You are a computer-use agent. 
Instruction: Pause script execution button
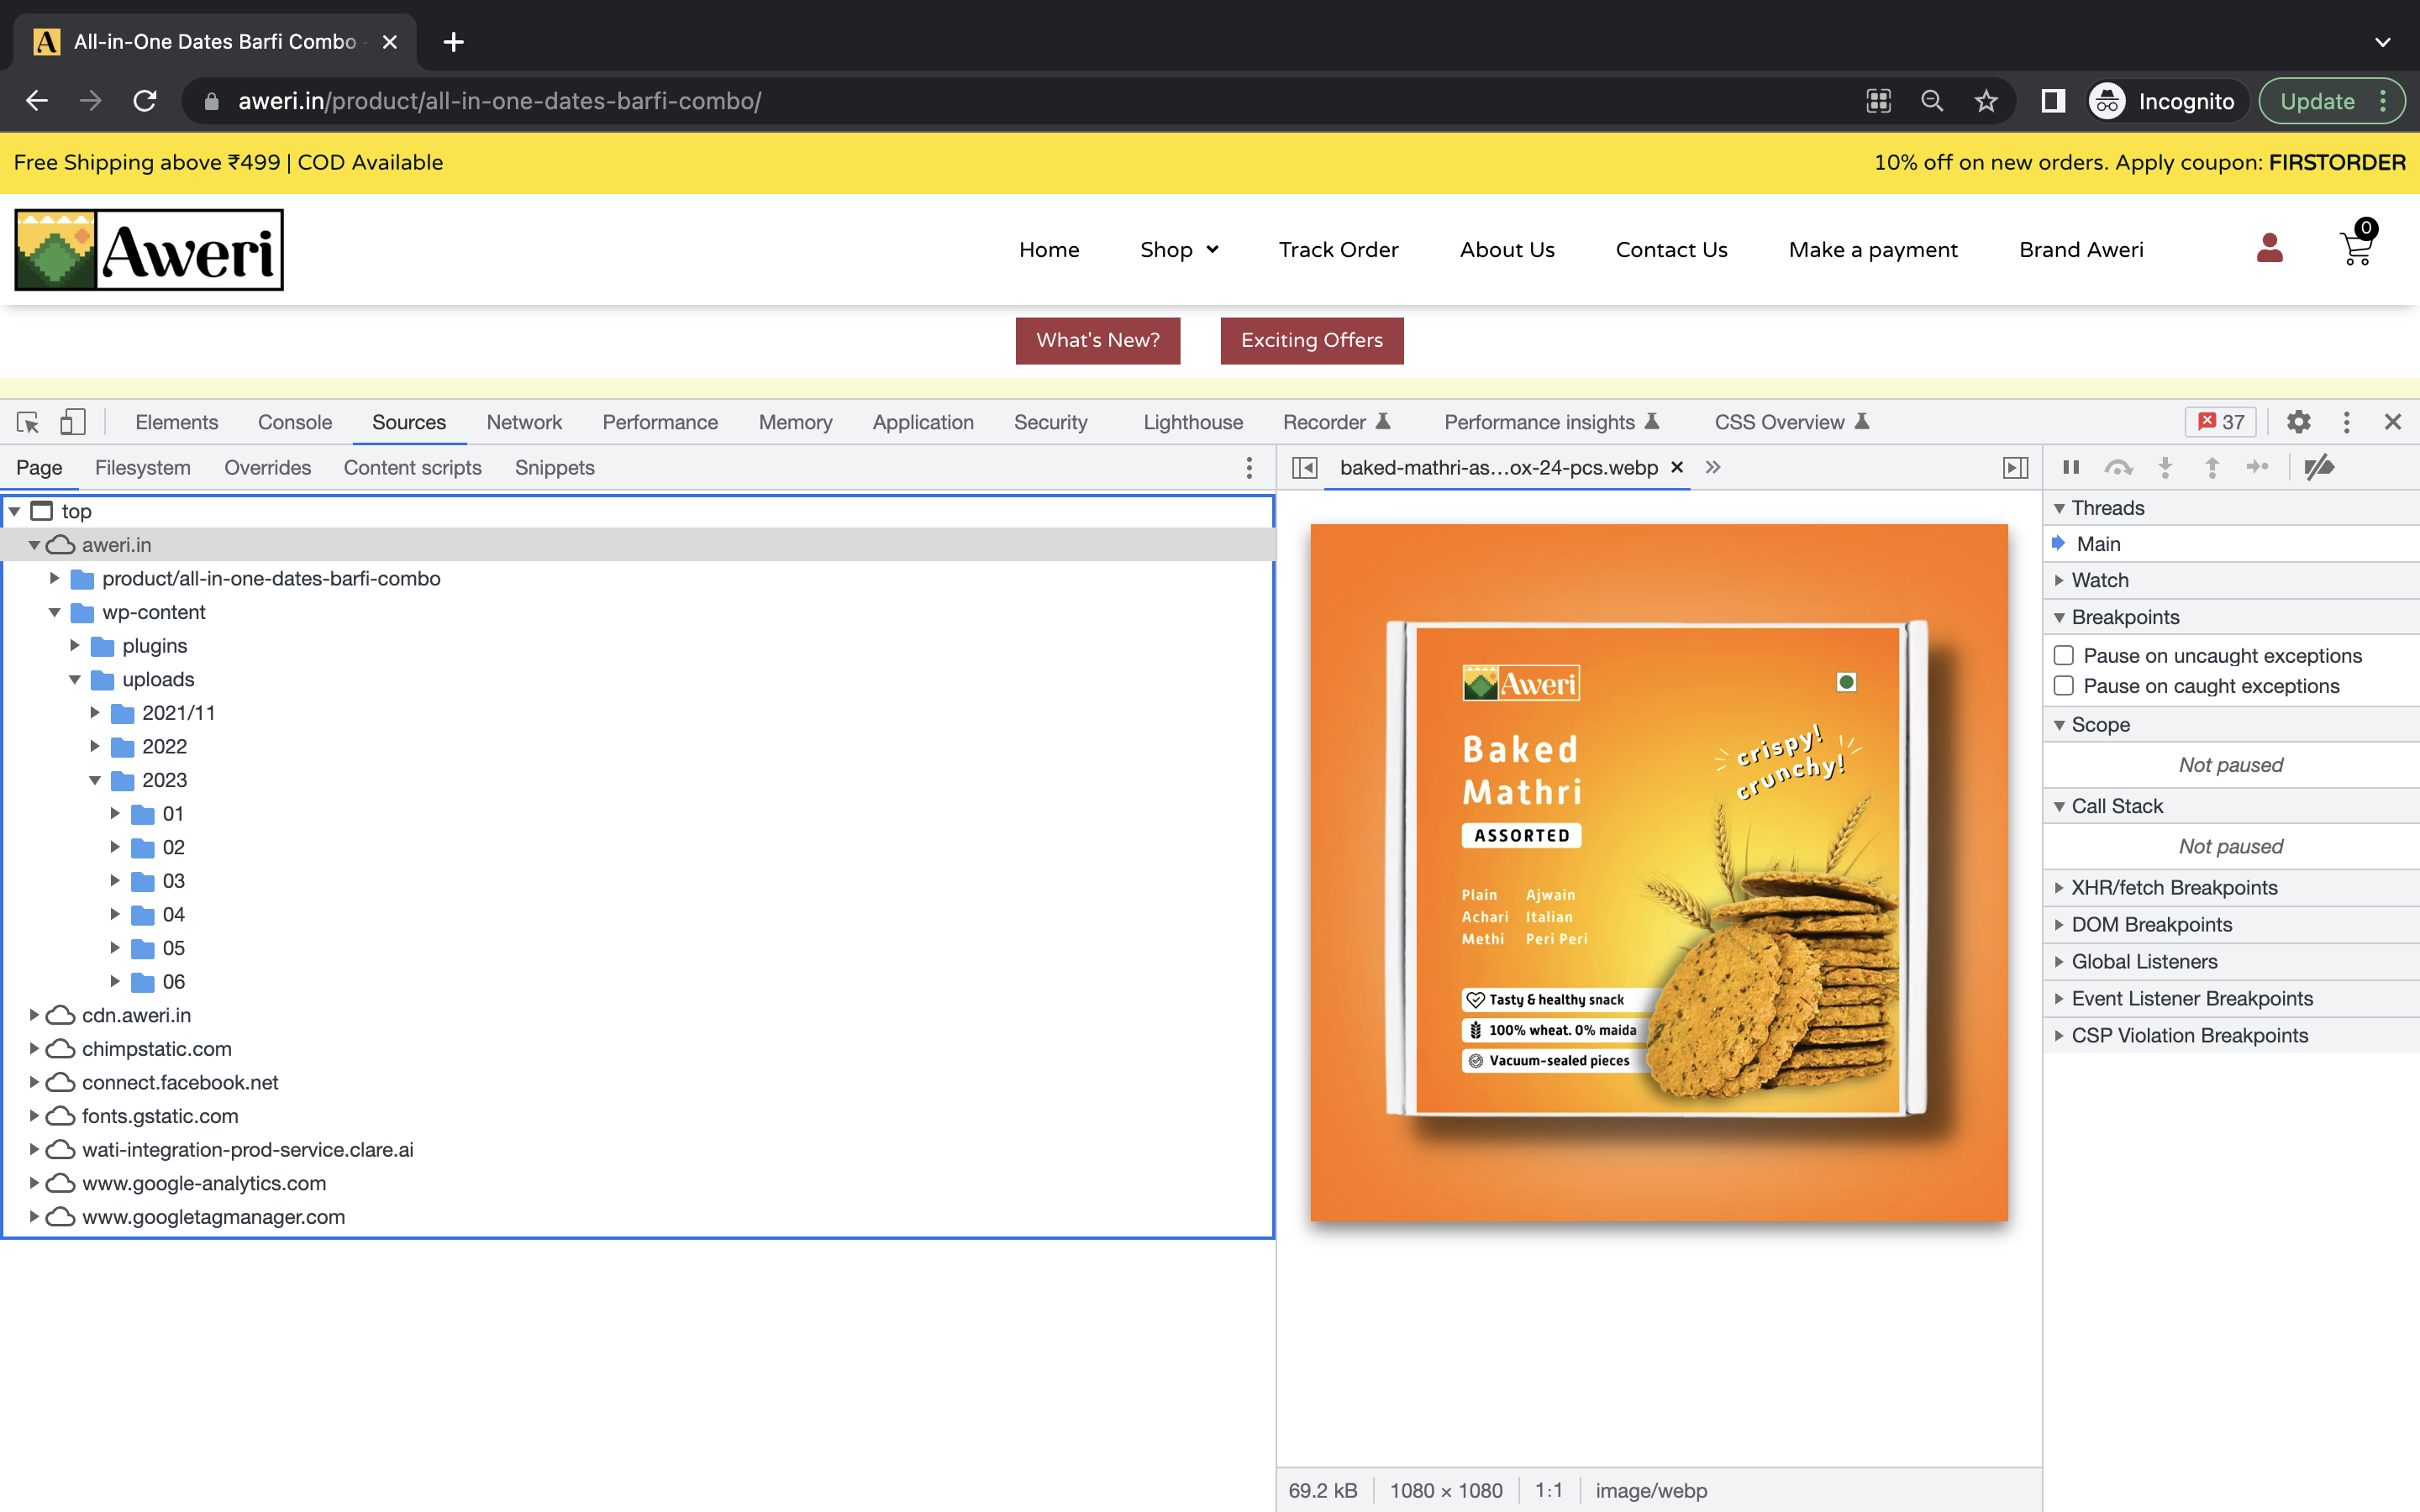[2071, 468]
